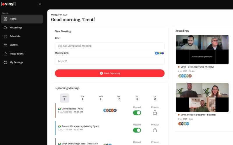Viewport: 233px width, 145px height.
Task: Click the Vinyl logo
Action: click(x=8, y=4)
